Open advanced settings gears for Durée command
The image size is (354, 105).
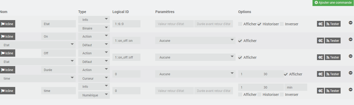click(320, 74)
